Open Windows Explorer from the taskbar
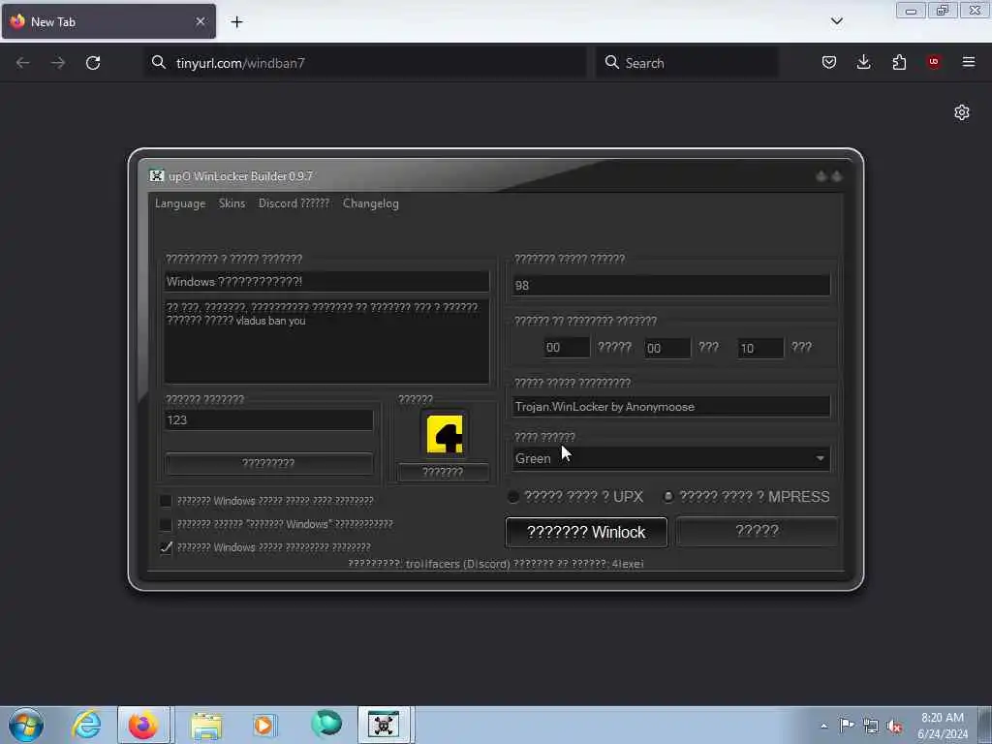 point(206,725)
